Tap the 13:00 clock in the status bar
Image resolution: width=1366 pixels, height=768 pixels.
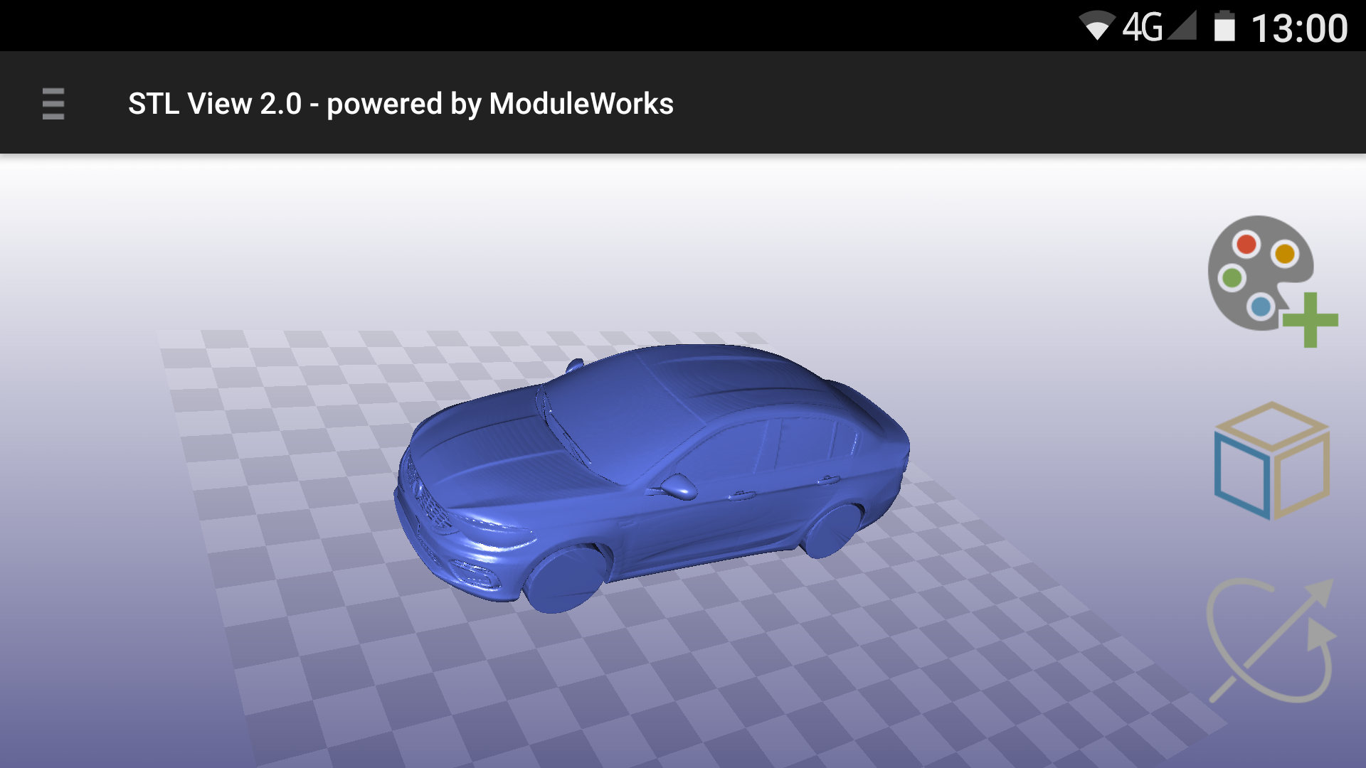(x=1298, y=28)
